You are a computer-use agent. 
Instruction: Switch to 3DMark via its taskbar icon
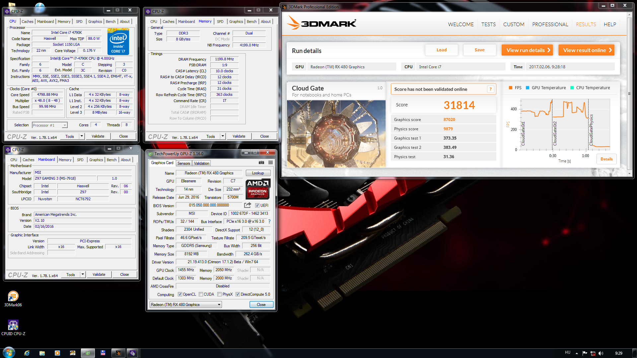pos(118,353)
